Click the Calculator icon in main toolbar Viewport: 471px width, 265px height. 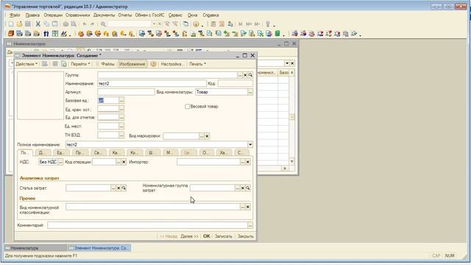(213, 24)
